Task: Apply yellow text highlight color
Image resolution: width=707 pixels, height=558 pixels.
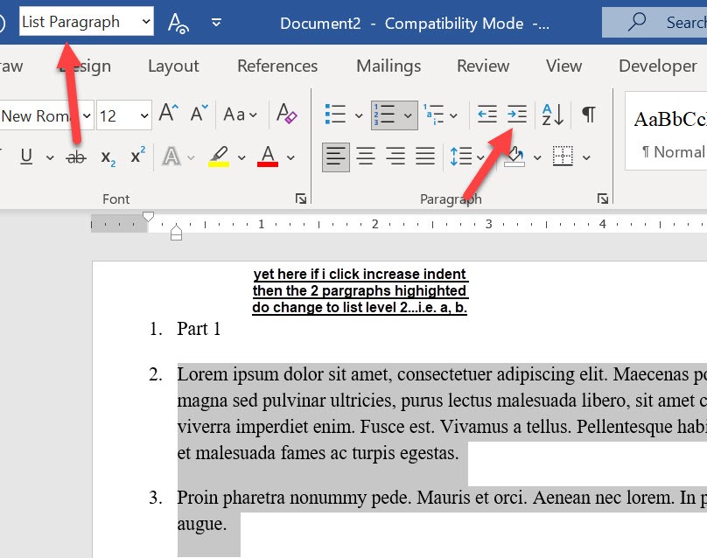Action: coord(219,157)
